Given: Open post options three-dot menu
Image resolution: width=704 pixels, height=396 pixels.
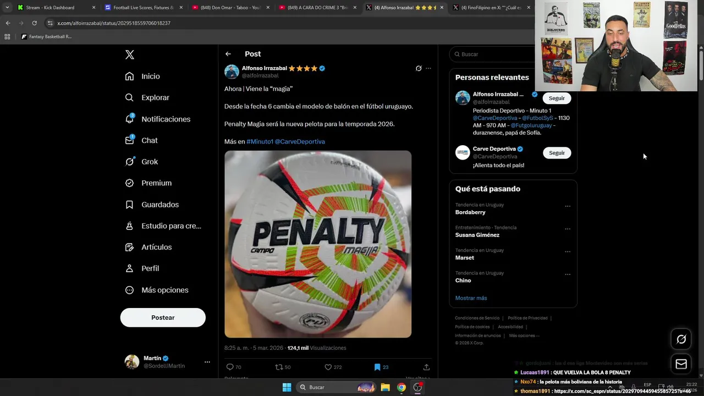Looking at the screenshot, I should click(x=428, y=69).
